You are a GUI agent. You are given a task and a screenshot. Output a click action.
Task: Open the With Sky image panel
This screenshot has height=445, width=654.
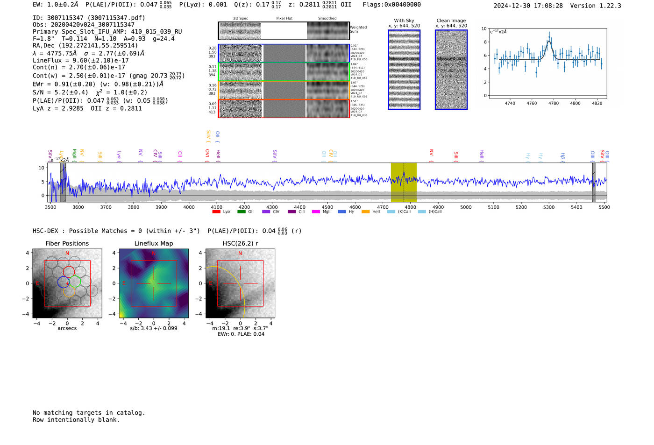pos(404,70)
